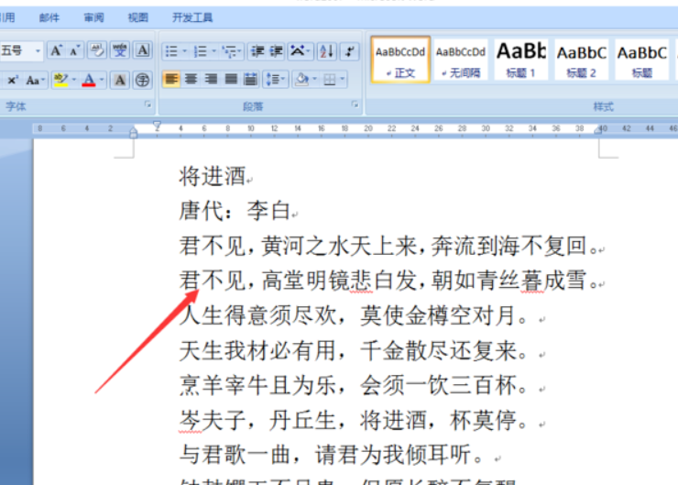This screenshot has height=485, width=678.
Task: Apply red font color
Action: pos(89,81)
